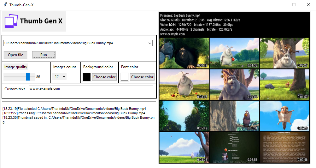Click the log output text area
Image resolution: width=316 pixels, height=168 pixels.
[79, 134]
